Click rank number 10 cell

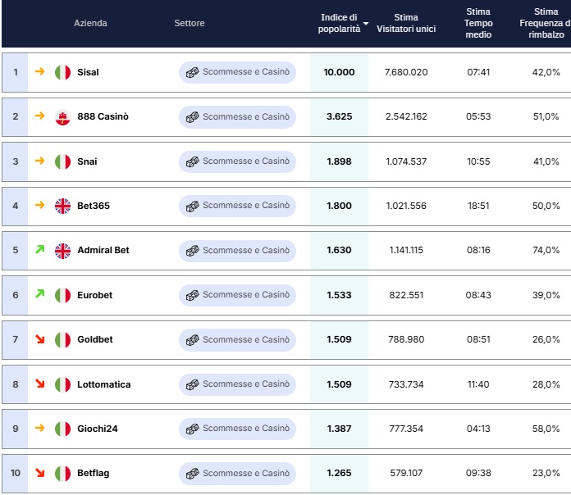click(x=16, y=473)
